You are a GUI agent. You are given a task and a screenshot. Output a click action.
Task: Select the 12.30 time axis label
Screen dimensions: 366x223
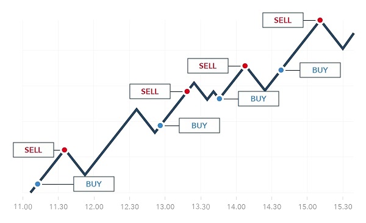tap(129, 207)
